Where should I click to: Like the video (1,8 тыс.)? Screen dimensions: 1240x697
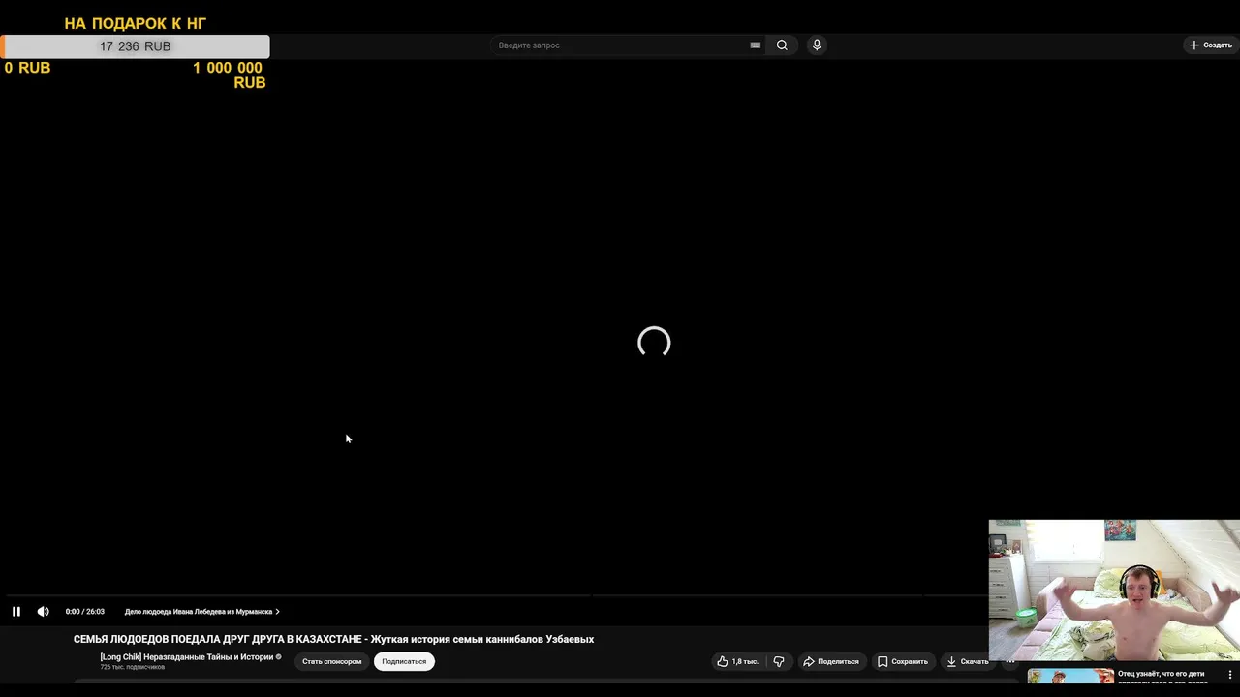click(x=737, y=661)
